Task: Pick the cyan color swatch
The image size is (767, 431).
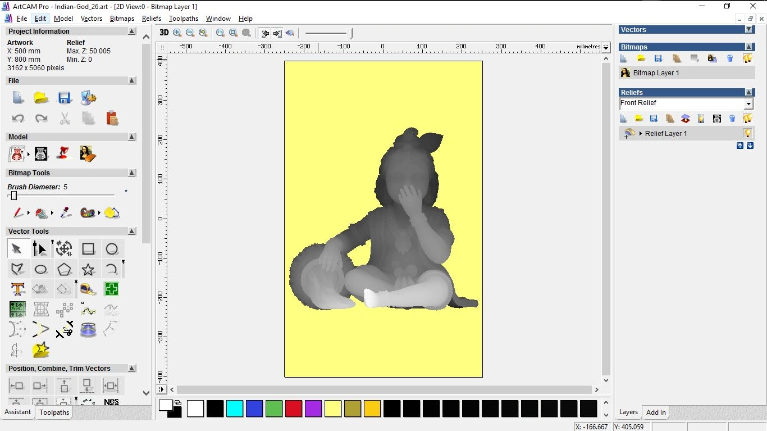Action: click(x=235, y=409)
